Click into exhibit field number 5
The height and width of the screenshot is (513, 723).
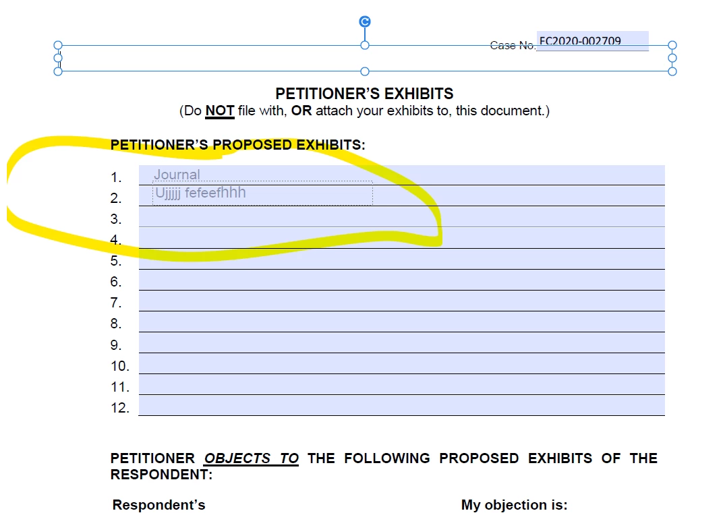[x=401, y=259]
